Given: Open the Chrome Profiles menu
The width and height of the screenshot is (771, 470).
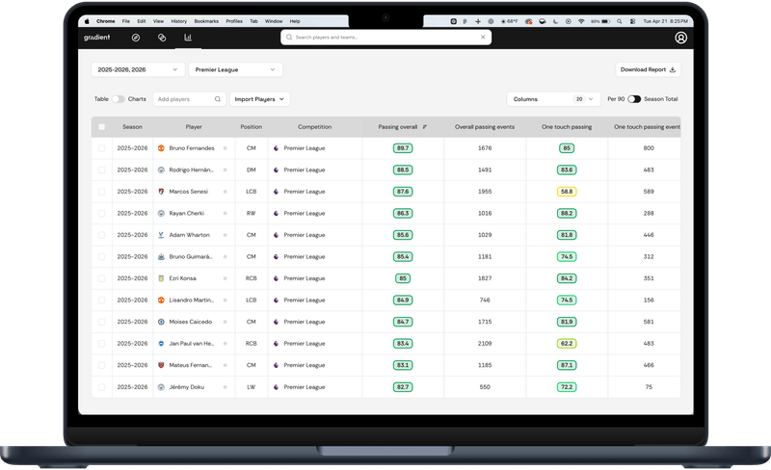Looking at the screenshot, I should (234, 21).
